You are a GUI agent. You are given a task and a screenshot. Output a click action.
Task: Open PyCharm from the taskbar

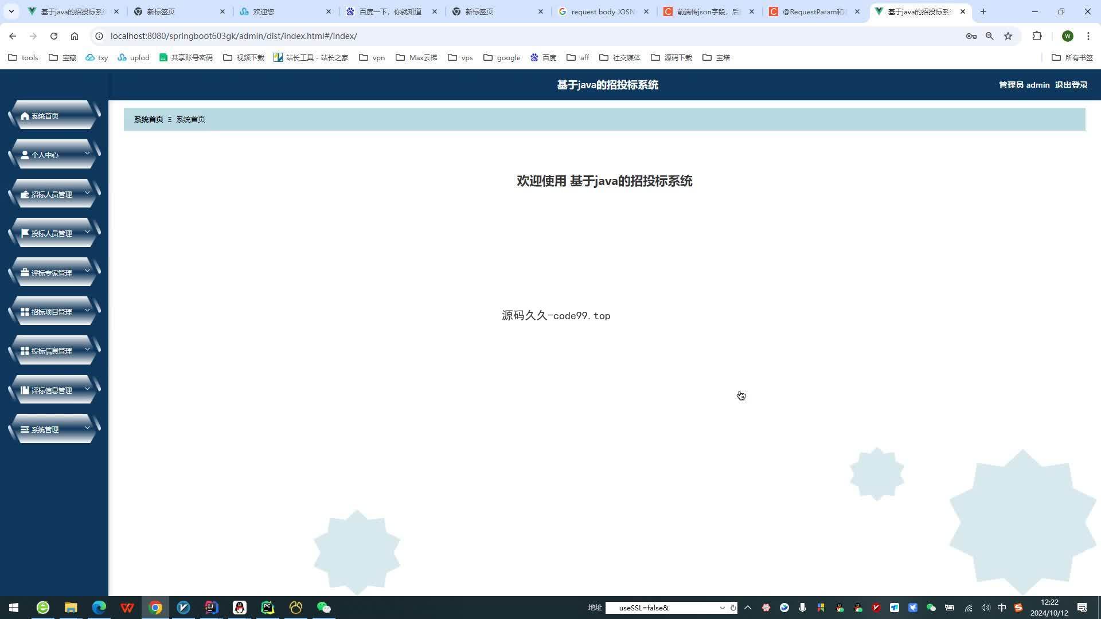268,608
